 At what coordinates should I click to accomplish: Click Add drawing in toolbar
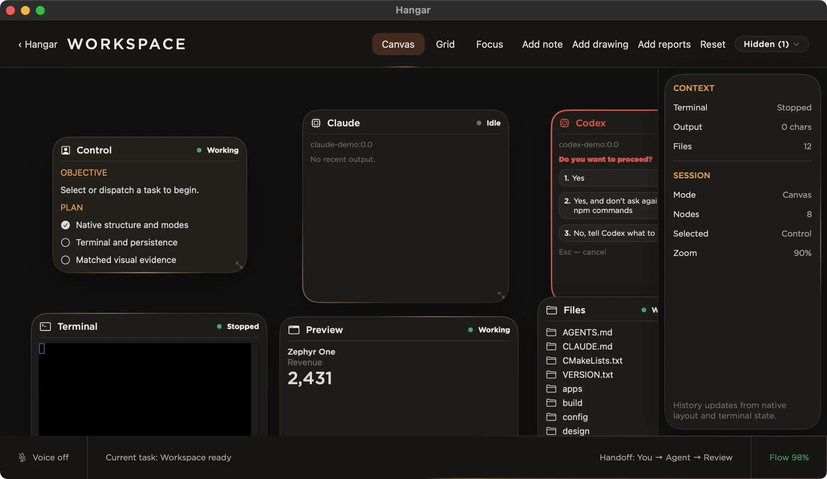[x=600, y=44]
